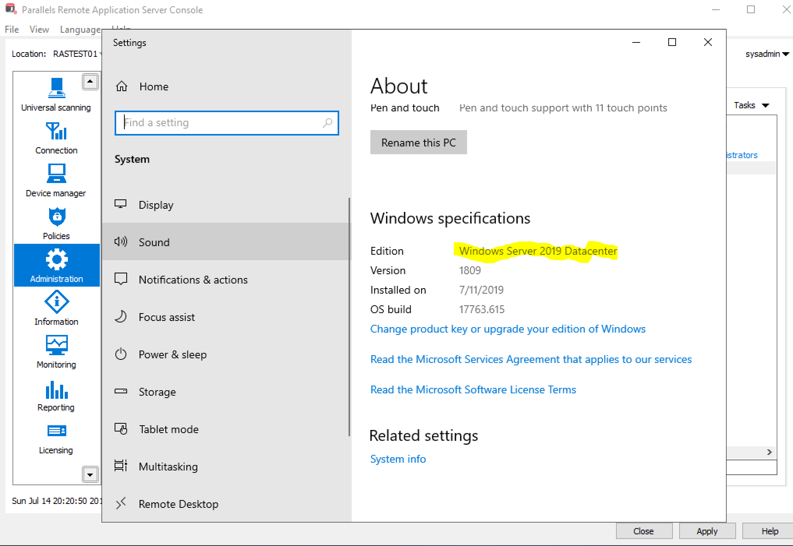Image resolution: width=793 pixels, height=546 pixels.
Task: Click right arrow of console horizontal scrollbar
Action: point(769,452)
